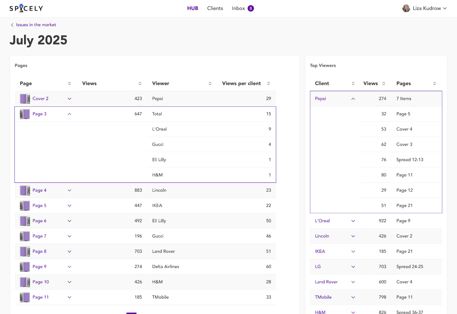Expand the IKEA client row
The width and height of the screenshot is (457, 314).
pos(353,251)
